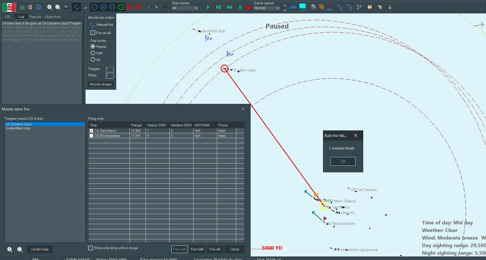Click the aircraft with gear settings icon
Viewport: 486px width, 260px height.
[x=350, y=7]
